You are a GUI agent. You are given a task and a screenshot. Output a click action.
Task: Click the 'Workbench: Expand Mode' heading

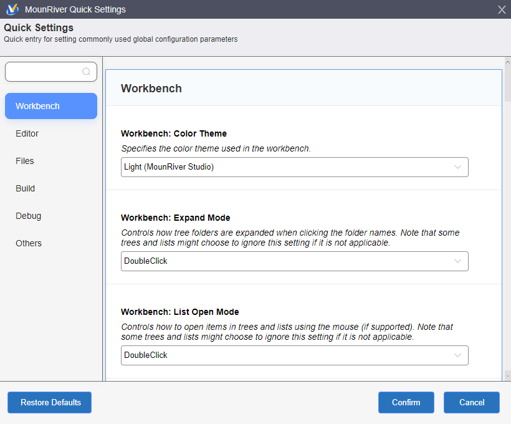click(175, 218)
